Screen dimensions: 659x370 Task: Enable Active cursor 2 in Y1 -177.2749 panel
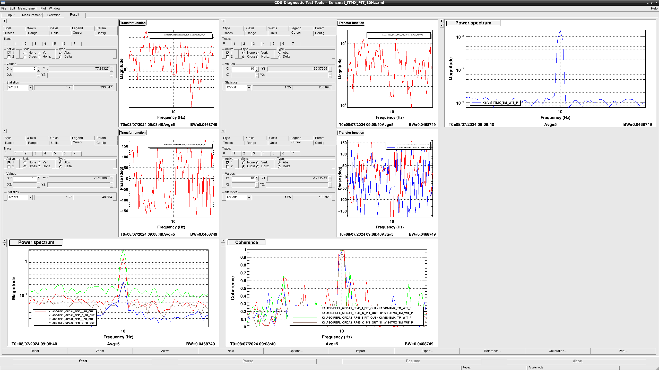click(x=228, y=166)
